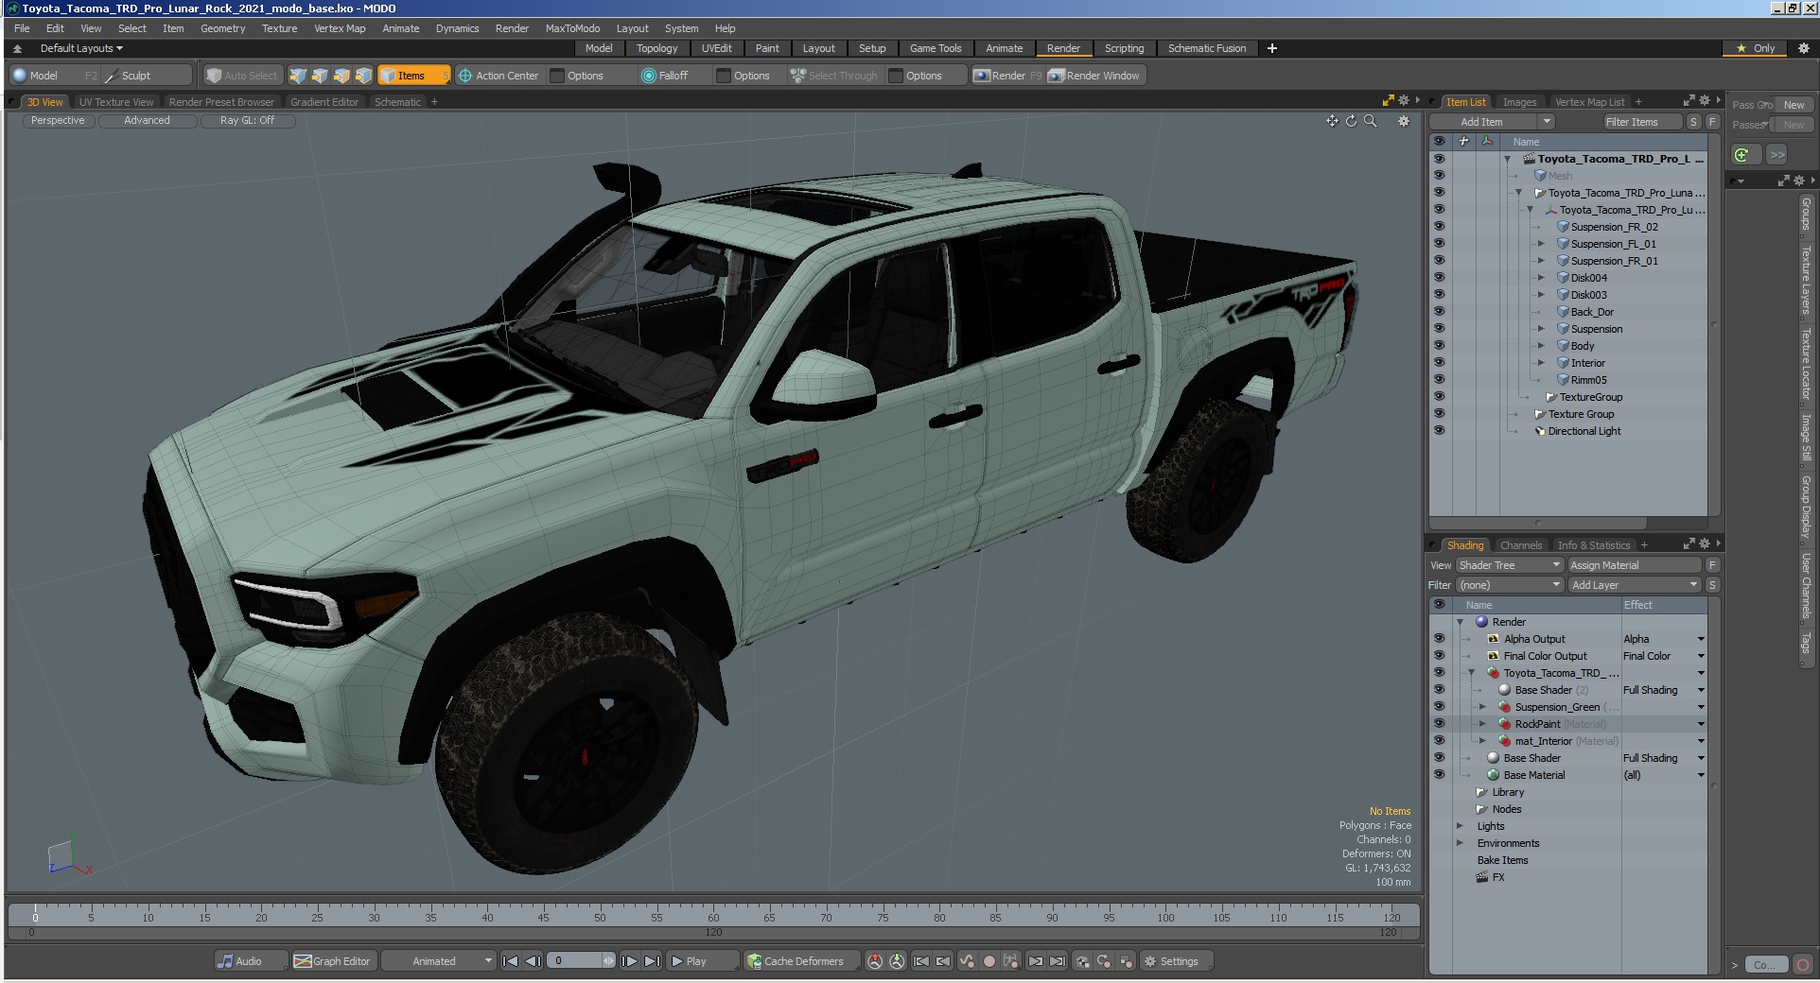Step back one frame in transport
Image resolution: width=1820 pixels, height=983 pixels.
coord(533,961)
